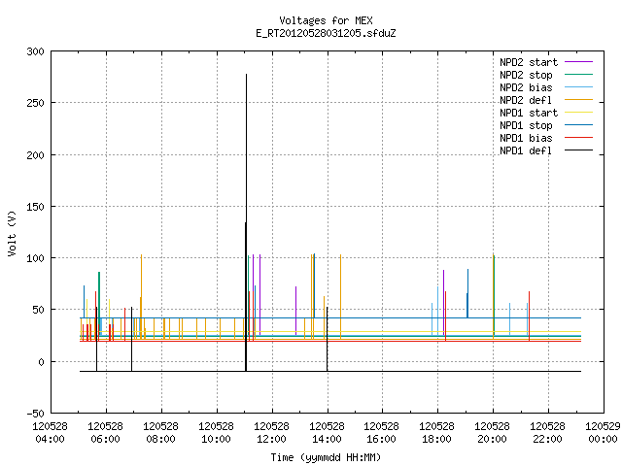Click the 'NPD2 stop' legend label
Image resolution: width=622 pixels, height=466 pixels.
click(526, 75)
